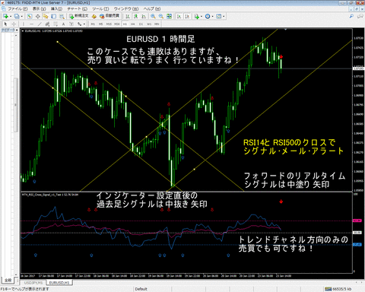
Task: Select the H4 timeframe
Action: [x=132, y=24]
